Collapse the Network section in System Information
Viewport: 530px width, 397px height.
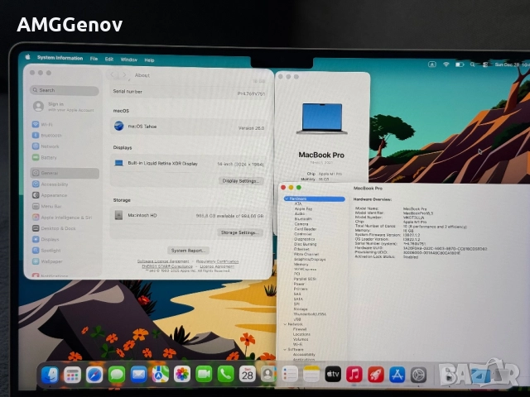click(x=285, y=324)
